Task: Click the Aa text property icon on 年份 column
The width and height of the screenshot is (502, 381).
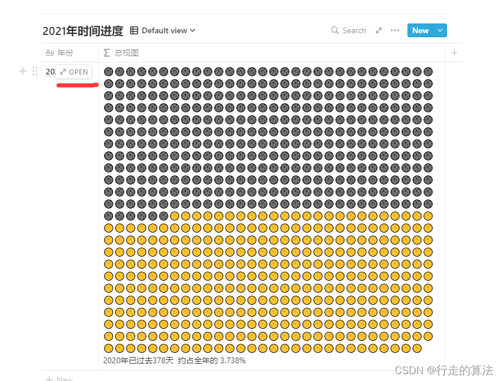Action: (x=50, y=52)
